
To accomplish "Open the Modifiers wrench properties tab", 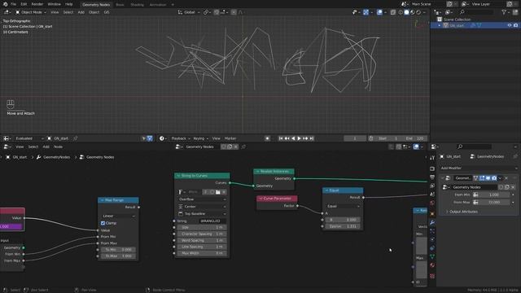I will pos(432,222).
